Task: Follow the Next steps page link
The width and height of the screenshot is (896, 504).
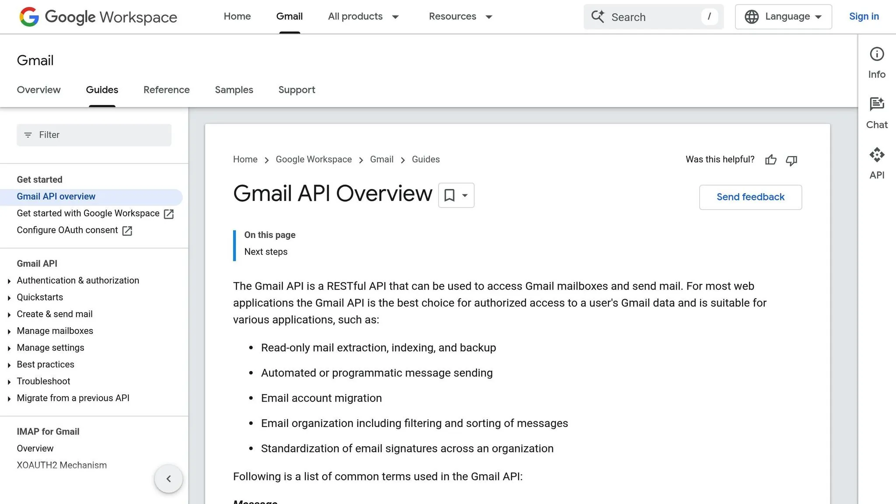Action: (266, 252)
